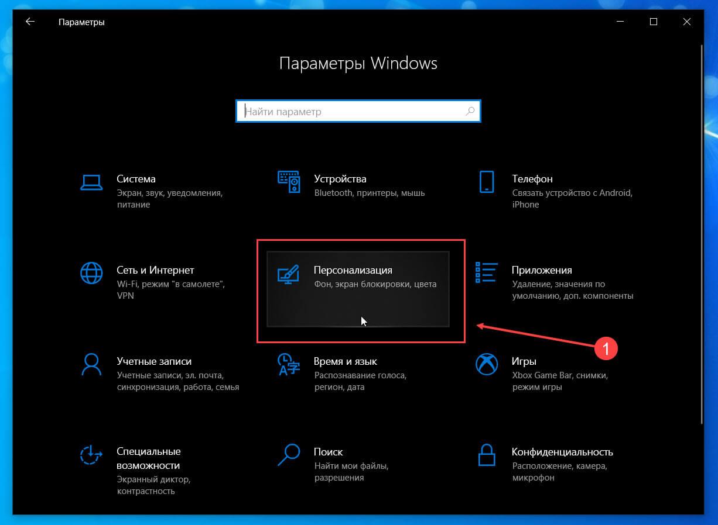Click the System laptop icon
Viewport: 718px width, 525px height.
(91, 182)
